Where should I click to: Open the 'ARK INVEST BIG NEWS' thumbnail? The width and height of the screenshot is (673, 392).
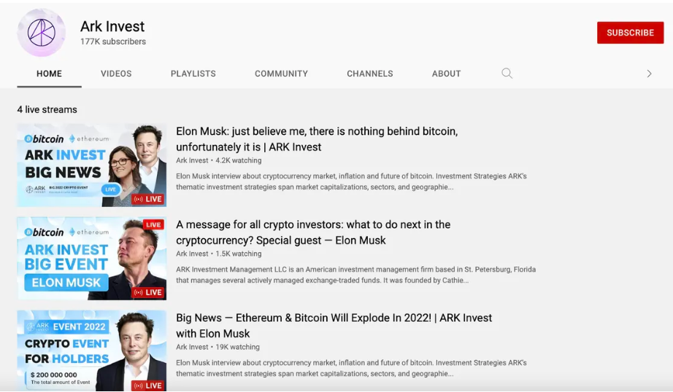[92, 165]
